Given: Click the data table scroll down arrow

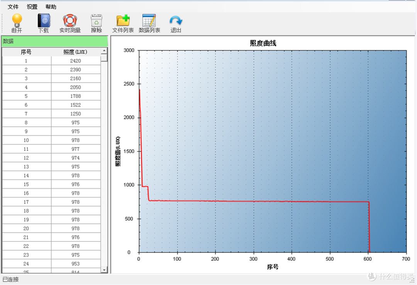Looking at the screenshot, I should [x=104, y=270].
